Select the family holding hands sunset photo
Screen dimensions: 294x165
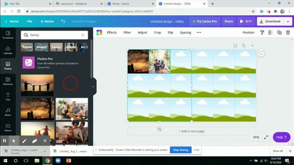pos(37,85)
